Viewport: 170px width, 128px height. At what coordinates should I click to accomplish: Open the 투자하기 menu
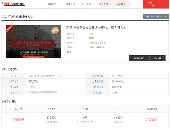[52, 4]
